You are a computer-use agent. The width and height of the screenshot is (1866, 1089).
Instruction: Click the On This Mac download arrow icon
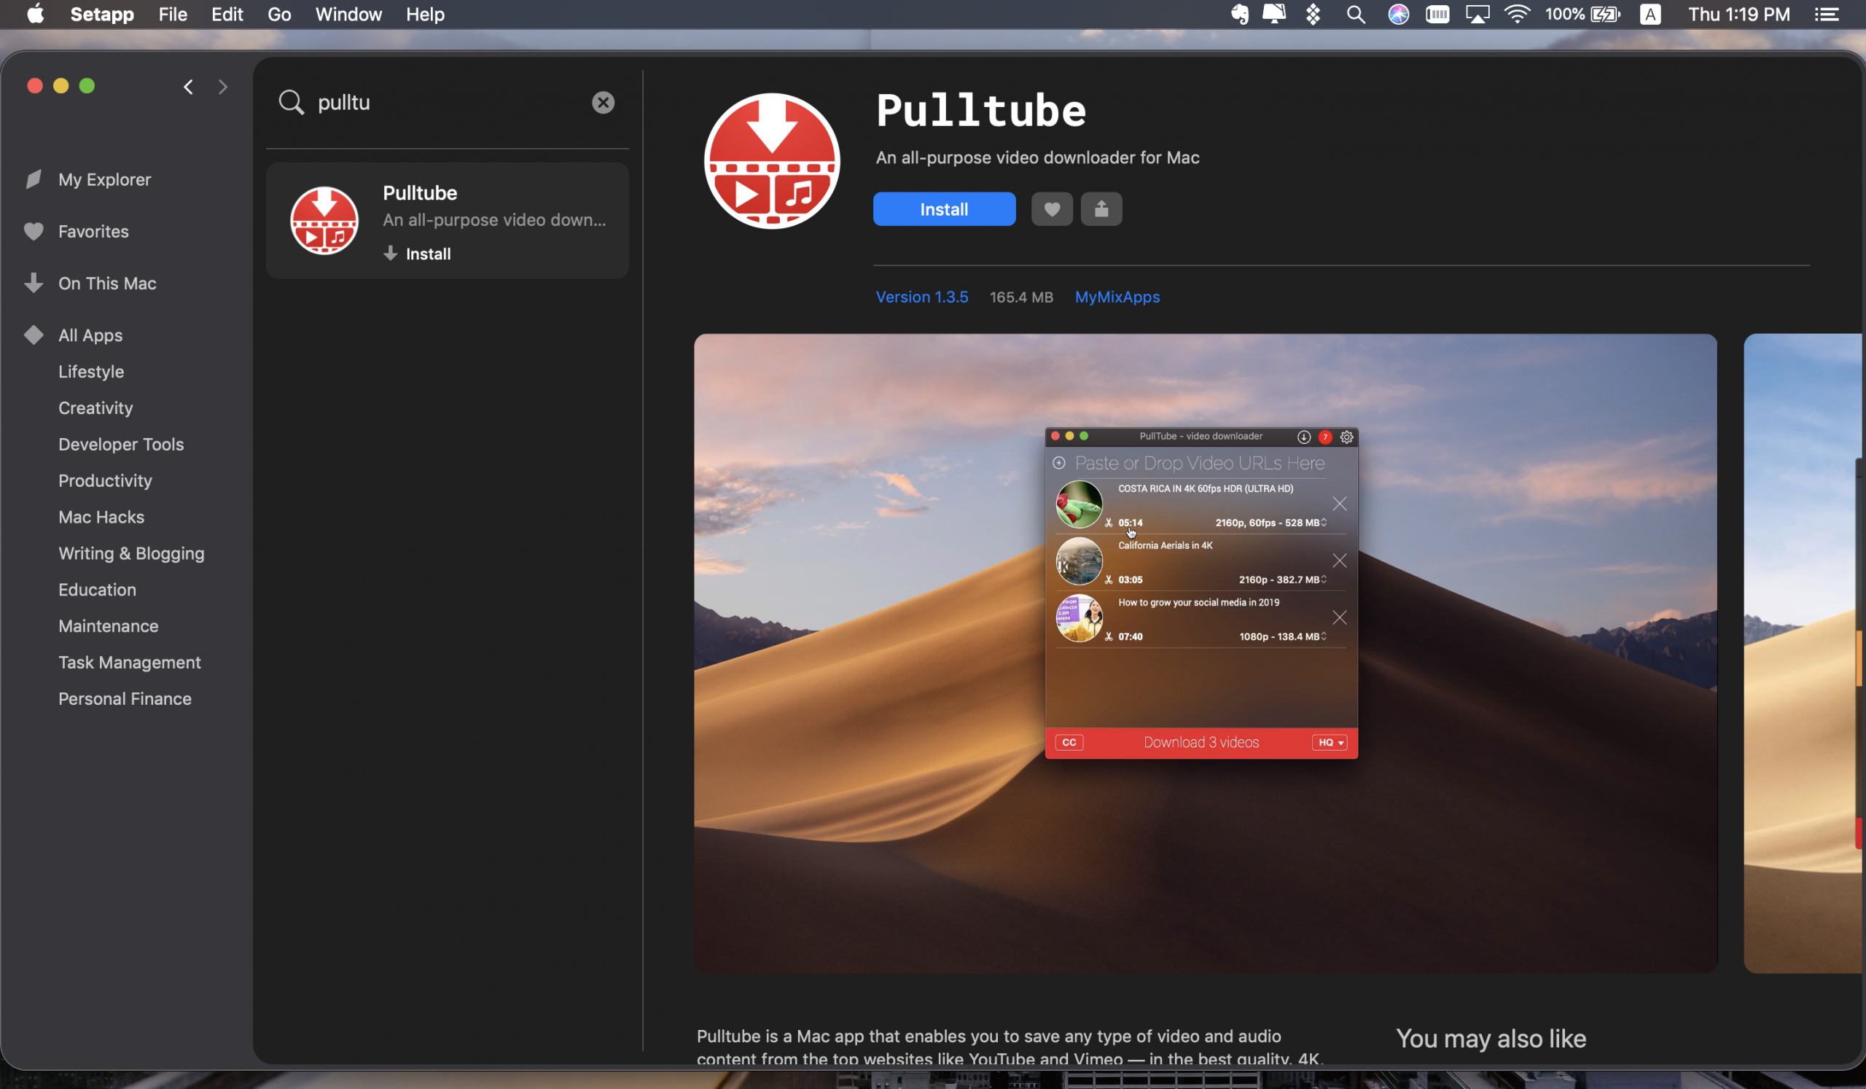(34, 283)
